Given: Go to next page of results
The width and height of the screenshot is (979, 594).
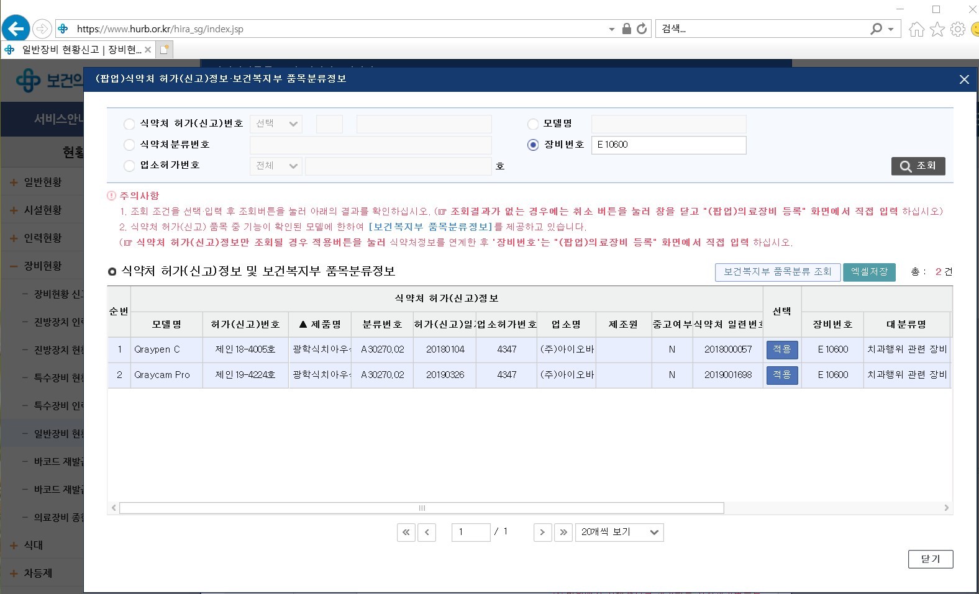Looking at the screenshot, I should (x=542, y=532).
